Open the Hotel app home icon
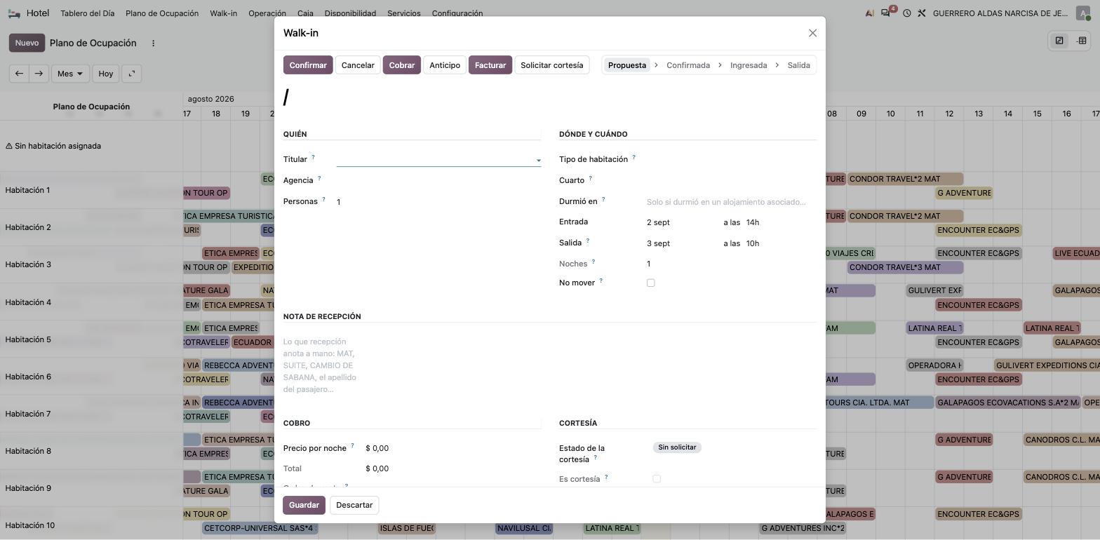 14,13
